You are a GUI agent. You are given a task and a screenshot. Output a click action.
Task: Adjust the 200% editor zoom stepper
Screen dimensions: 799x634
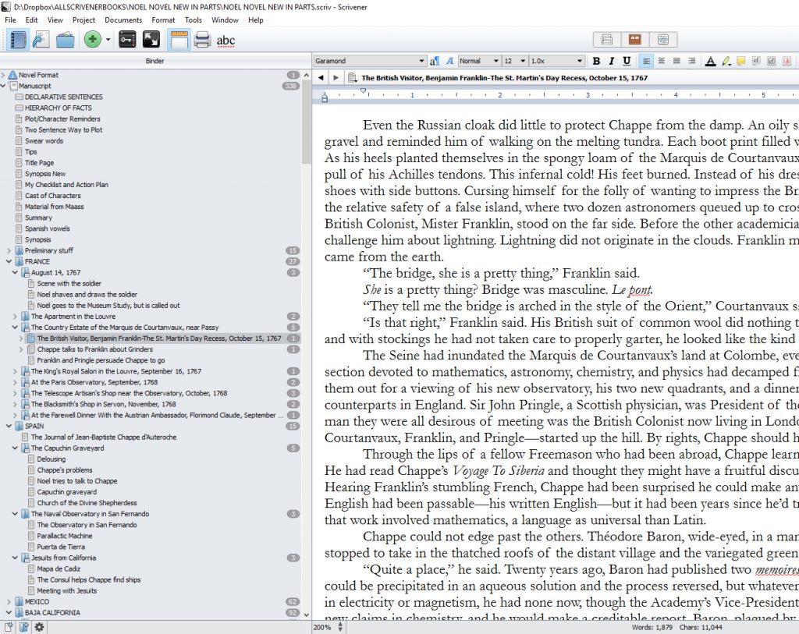pos(340,628)
